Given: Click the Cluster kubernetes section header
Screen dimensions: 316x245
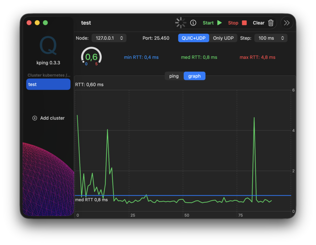Looking at the screenshot, I should coord(49,75).
